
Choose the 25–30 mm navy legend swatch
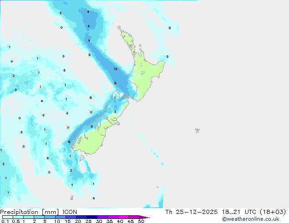92,217
